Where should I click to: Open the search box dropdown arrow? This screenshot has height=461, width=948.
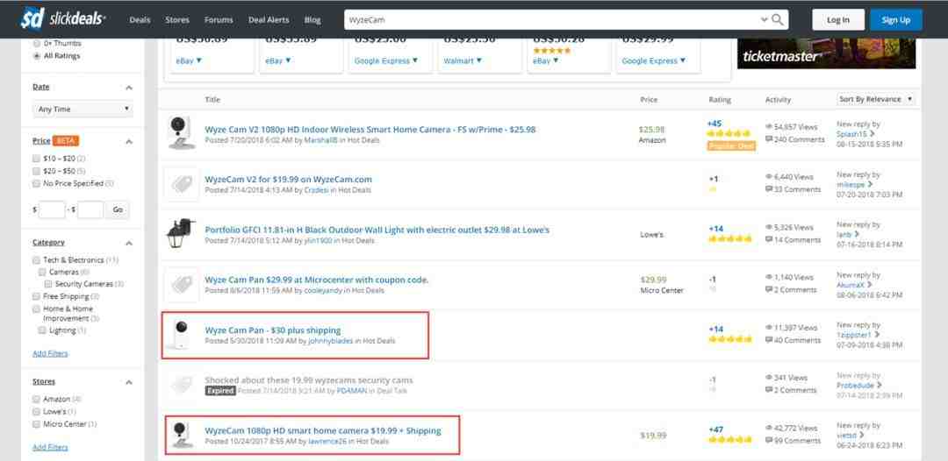[764, 20]
